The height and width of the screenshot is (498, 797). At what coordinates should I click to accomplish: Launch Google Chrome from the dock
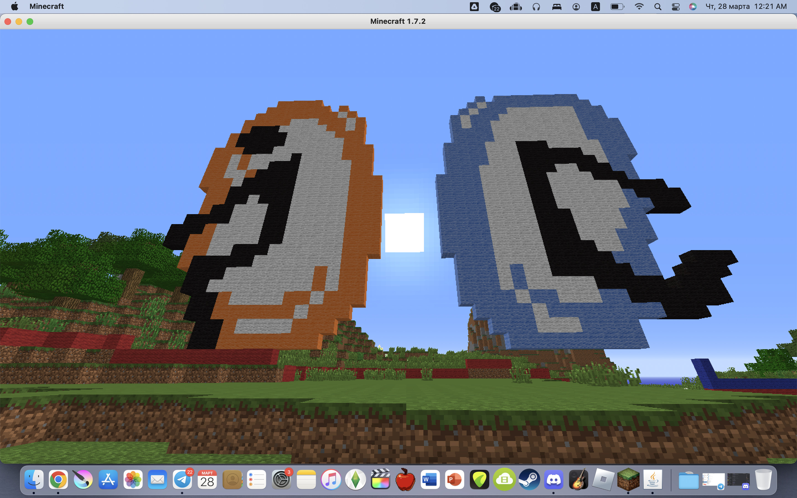[58, 479]
